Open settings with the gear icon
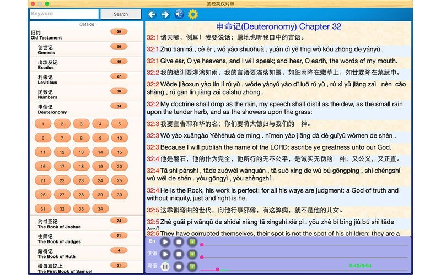 point(193,14)
